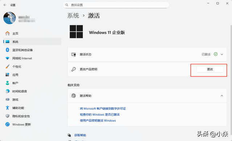The image size is (232, 141).
Task: Click the Windows 更新 sync icon
Action: (7, 124)
